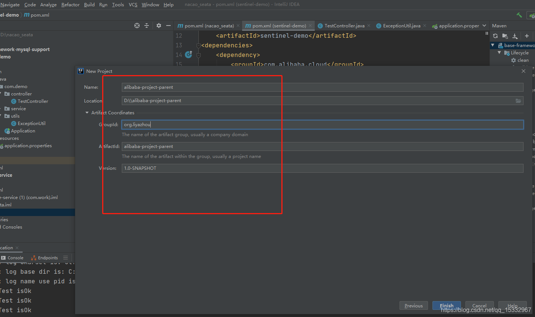This screenshot has height=317, width=535.
Task: Select the service folder in project tree
Action: coord(15,109)
